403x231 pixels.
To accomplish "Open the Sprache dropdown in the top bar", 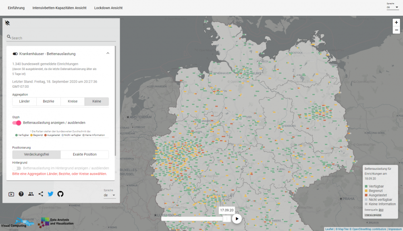I will [393, 7].
